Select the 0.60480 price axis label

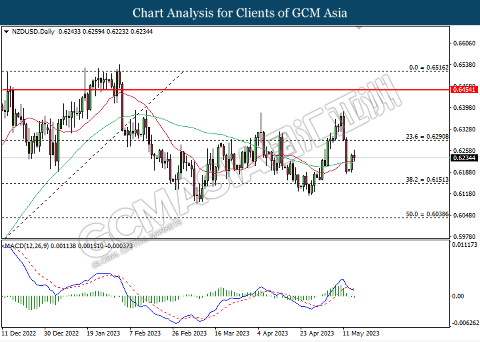tap(464, 215)
